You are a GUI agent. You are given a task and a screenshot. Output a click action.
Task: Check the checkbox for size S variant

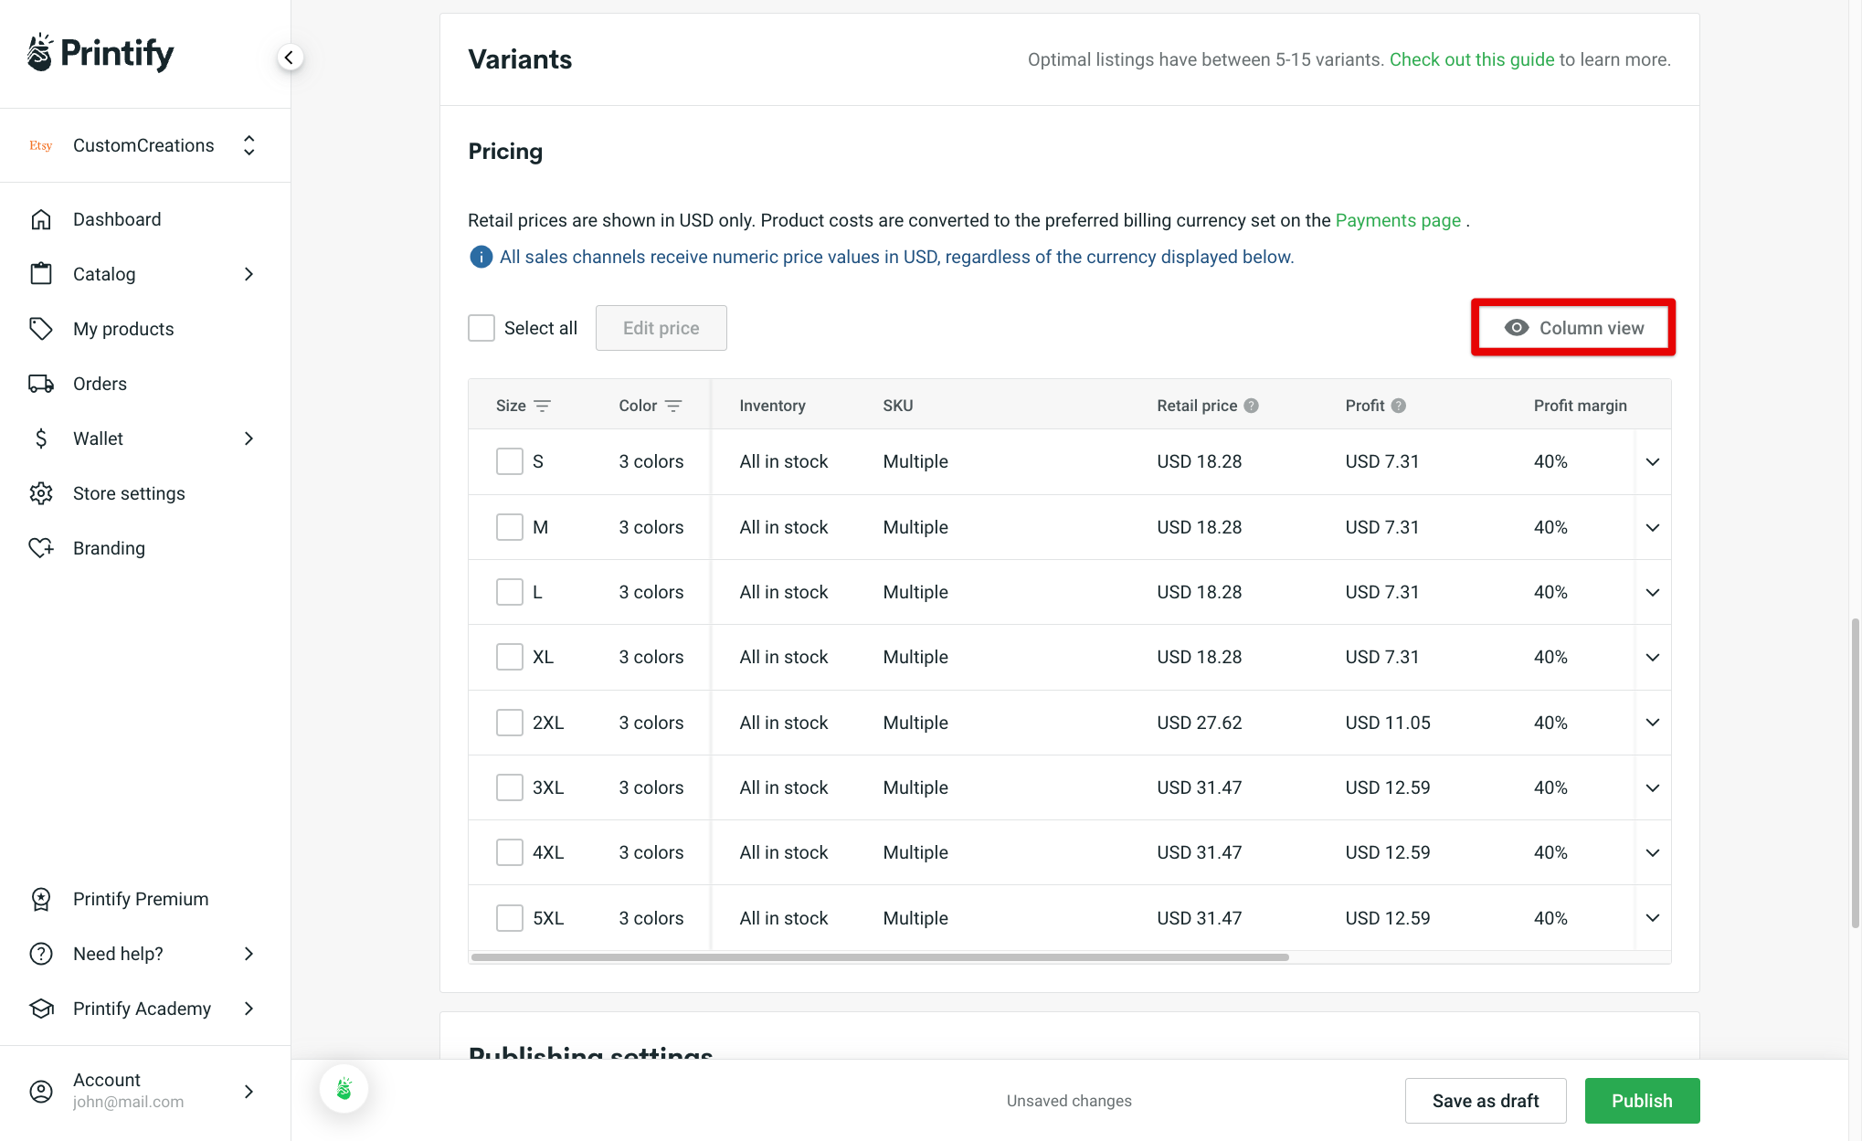click(509, 461)
